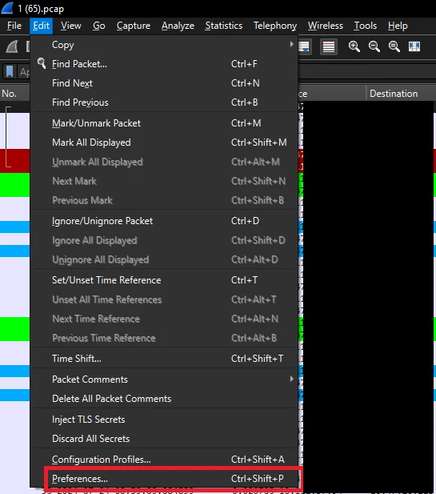Open the Tools menu
This screenshot has height=494, width=436.
click(x=365, y=26)
